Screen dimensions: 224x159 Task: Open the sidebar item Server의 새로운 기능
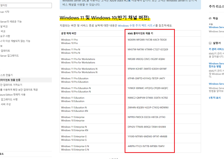11,22
